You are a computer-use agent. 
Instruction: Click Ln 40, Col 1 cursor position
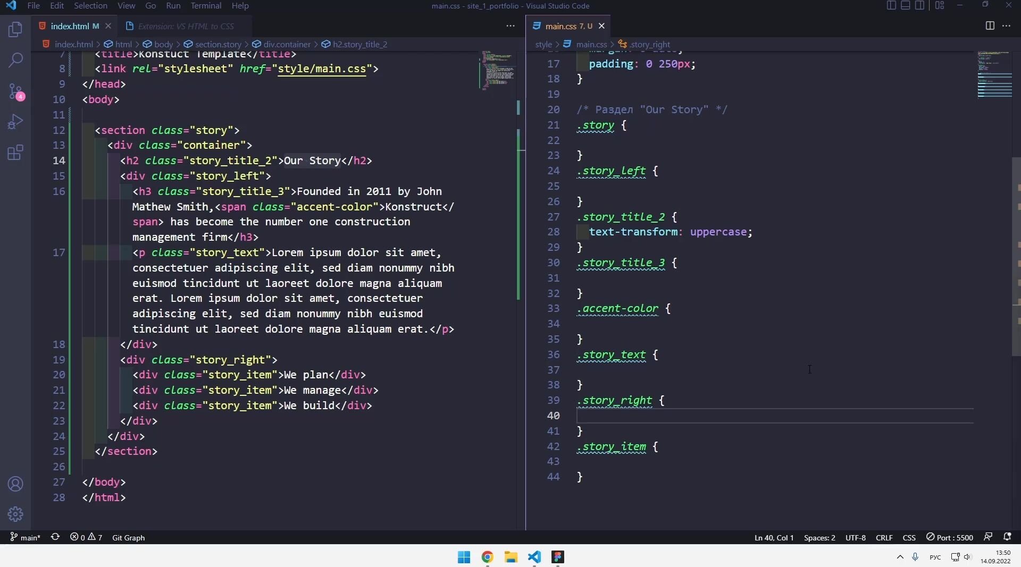pos(774,537)
